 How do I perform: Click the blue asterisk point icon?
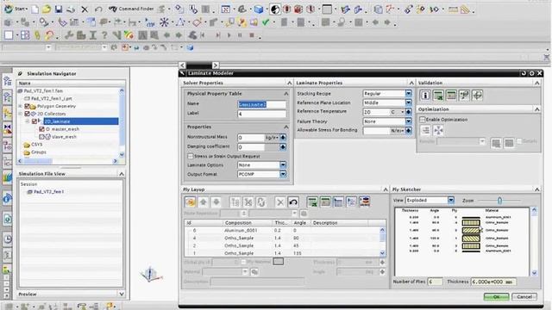coord(164,22)
